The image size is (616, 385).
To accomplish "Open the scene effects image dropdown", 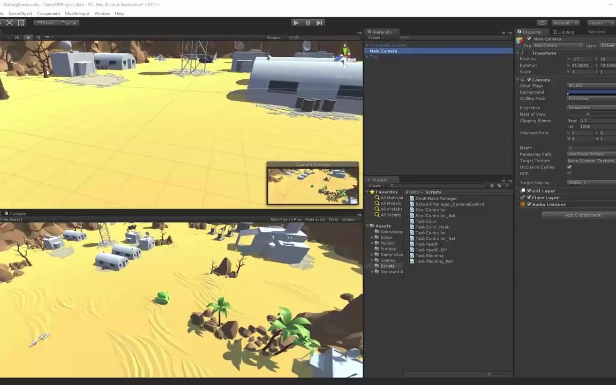I will click(49, 37).
